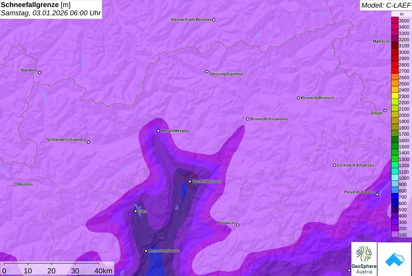The image size is (412, 276).
Task: Click the 1000 m light cyan swatch
Action: click(395, 178)
